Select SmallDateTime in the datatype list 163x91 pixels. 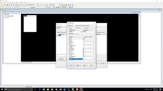pyautogui.click(x=76, y=45)
